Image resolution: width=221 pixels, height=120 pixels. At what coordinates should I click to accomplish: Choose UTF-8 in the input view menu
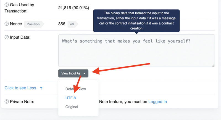coord(71,98)
